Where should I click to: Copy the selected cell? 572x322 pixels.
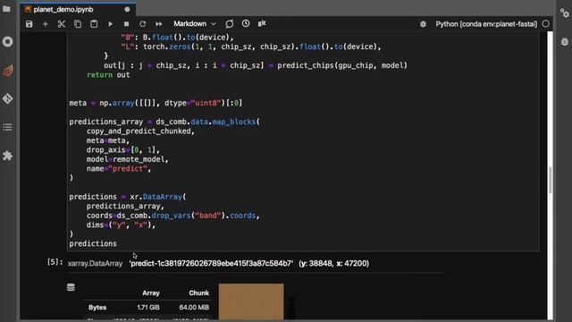tap(78, 24)
